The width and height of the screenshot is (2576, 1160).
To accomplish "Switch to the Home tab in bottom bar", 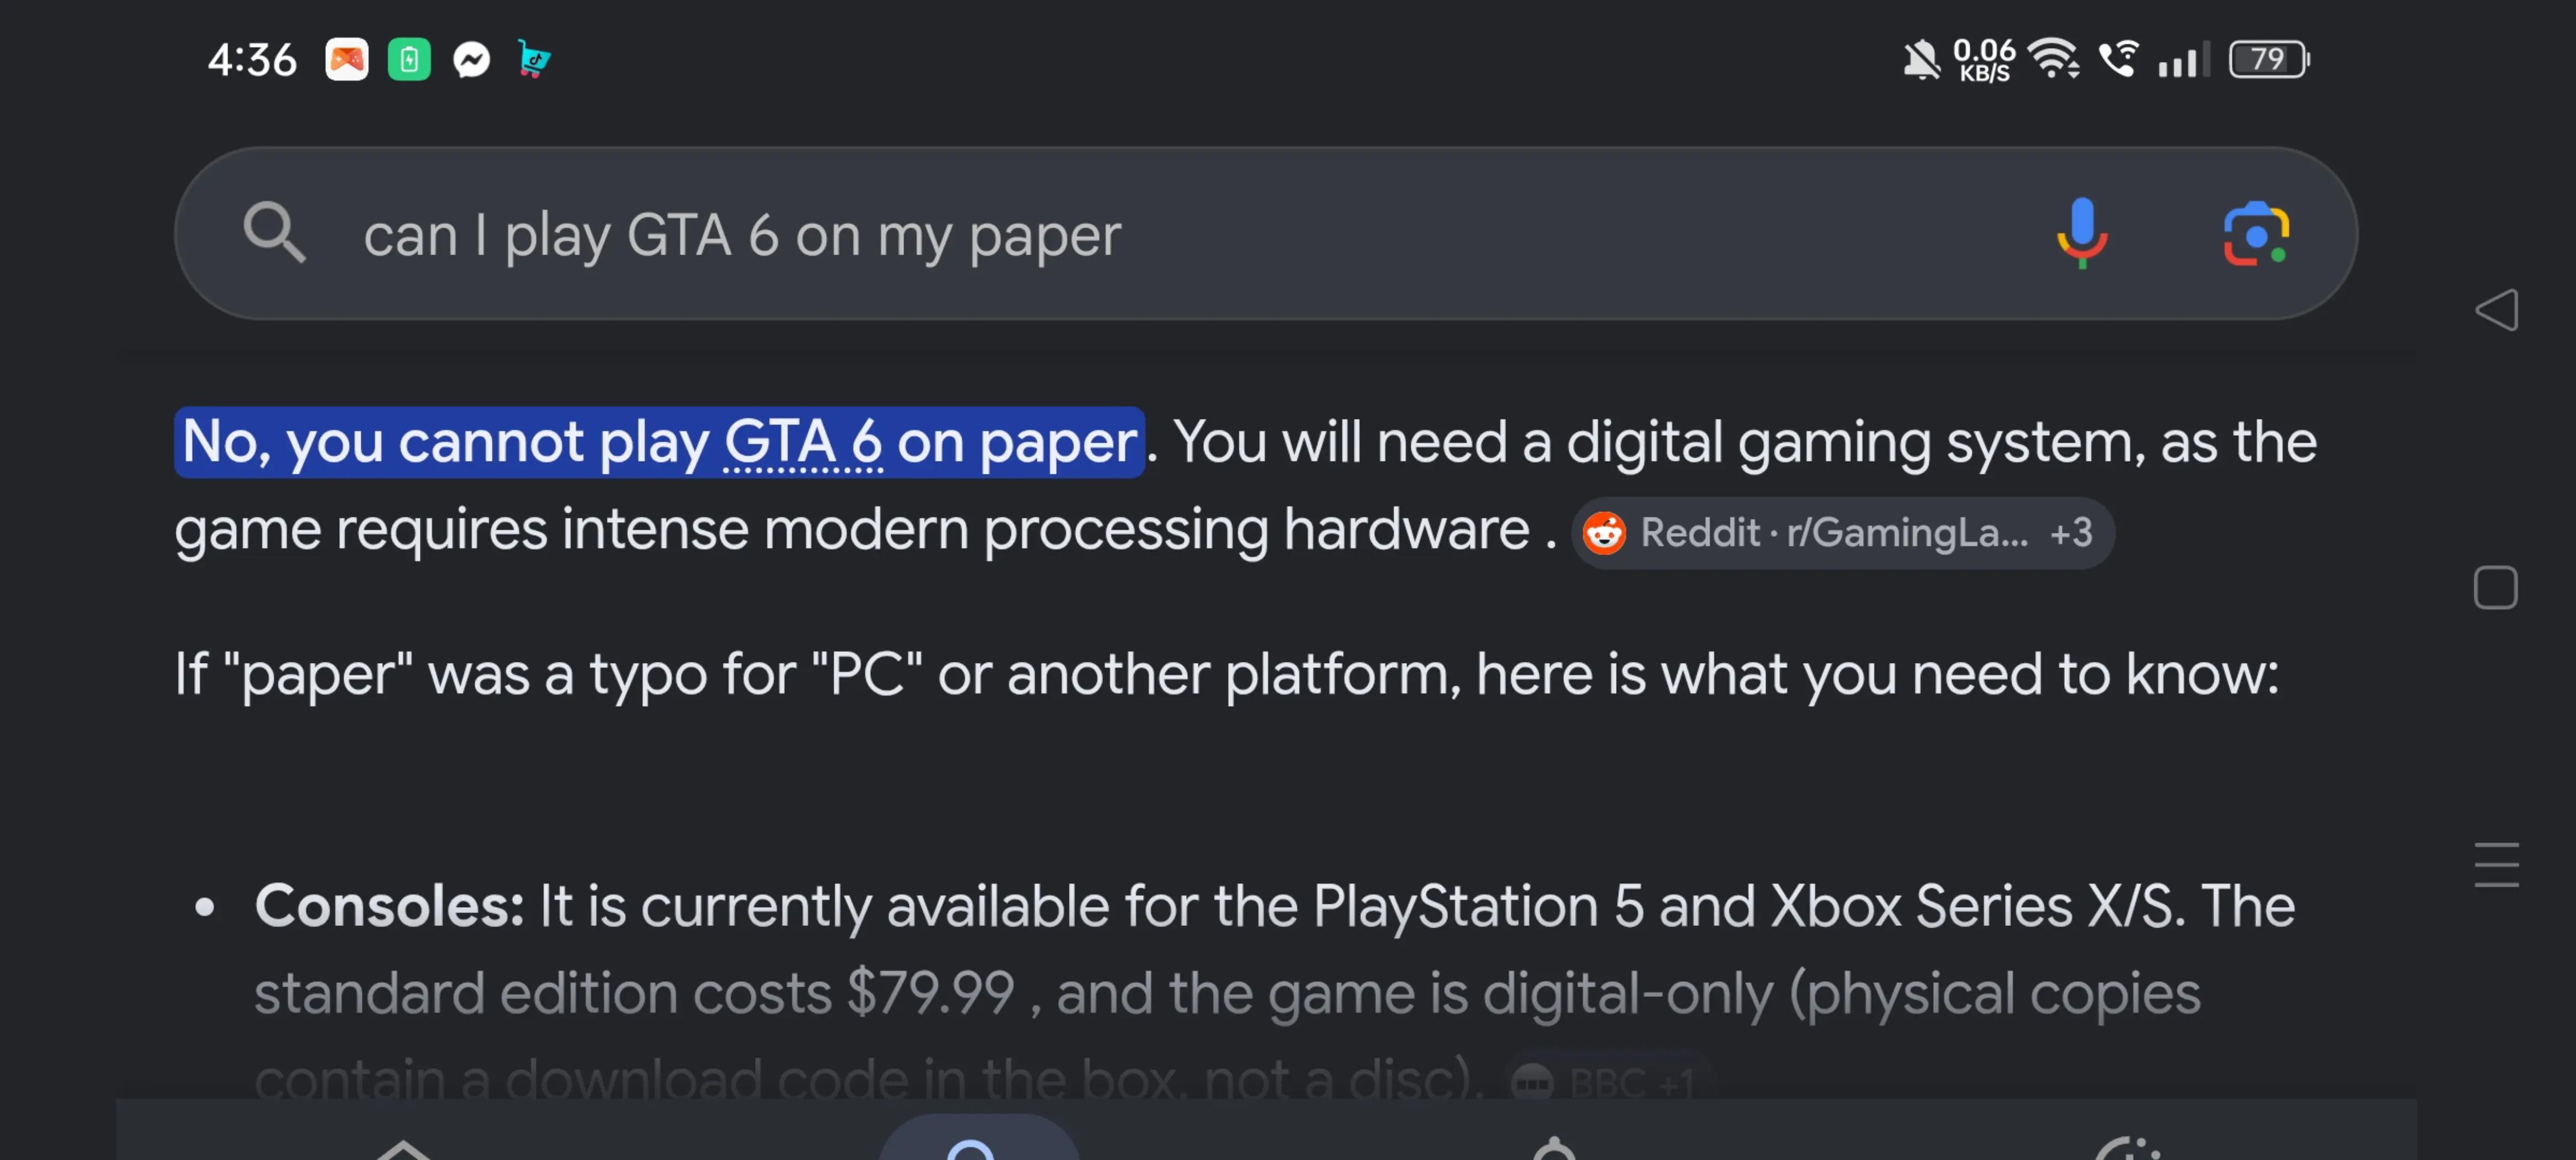I will 403,1149.
